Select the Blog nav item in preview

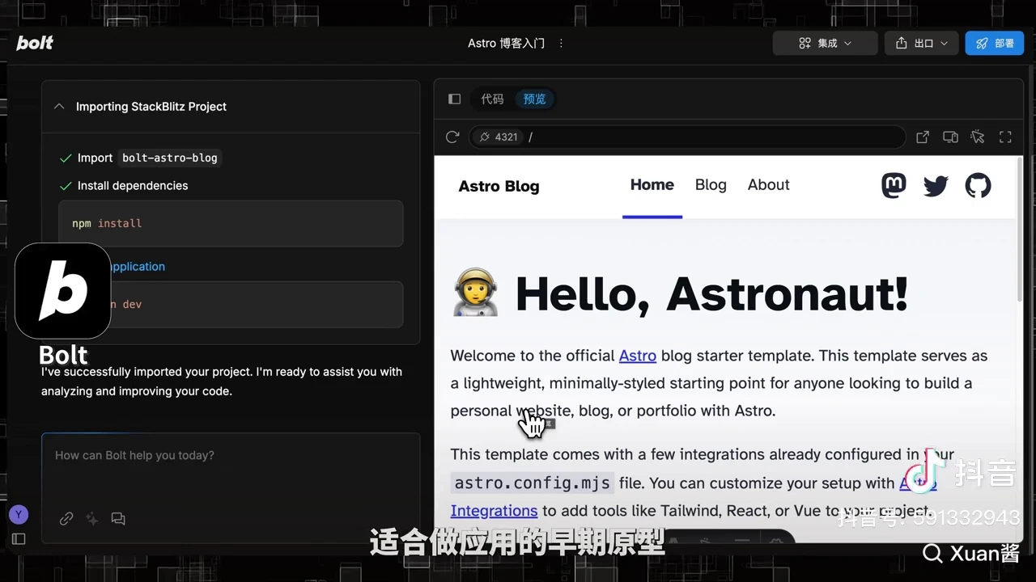(711, 185)
